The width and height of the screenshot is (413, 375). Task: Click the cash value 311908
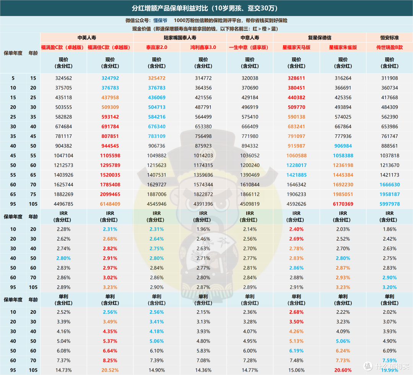(x=390, y=78)
